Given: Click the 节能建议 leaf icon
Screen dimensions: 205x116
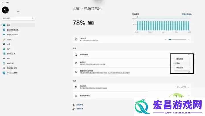Looking at the screenshot, I should click(x=76, y=39).
